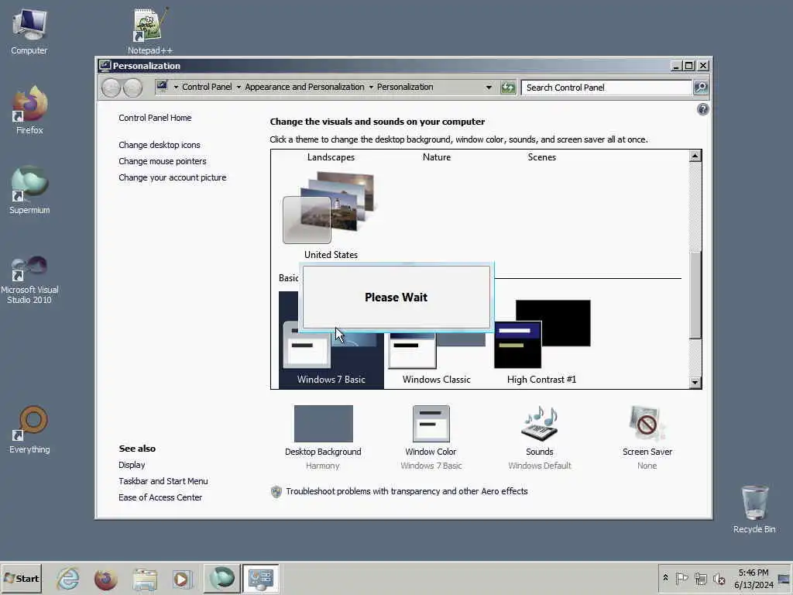Select the Nature theme label
Image resolution: width=793 pixels, height=595 pixels.
437,157
